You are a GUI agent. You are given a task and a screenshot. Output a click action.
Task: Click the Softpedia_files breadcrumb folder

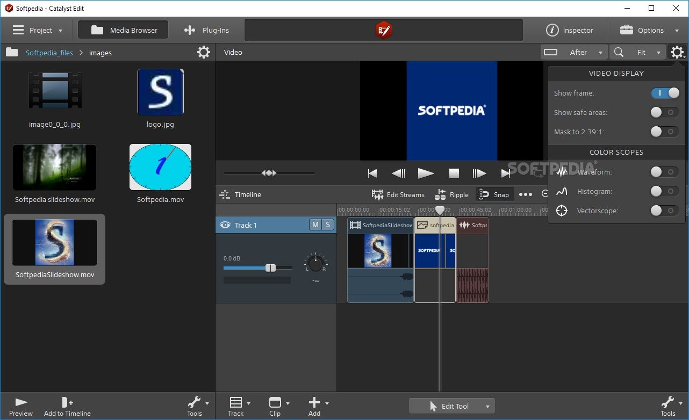(x=49, y=53)
